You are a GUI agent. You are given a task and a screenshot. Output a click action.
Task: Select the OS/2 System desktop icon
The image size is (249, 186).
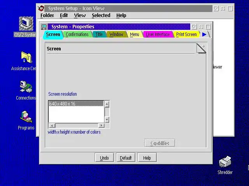click(26, 24)
